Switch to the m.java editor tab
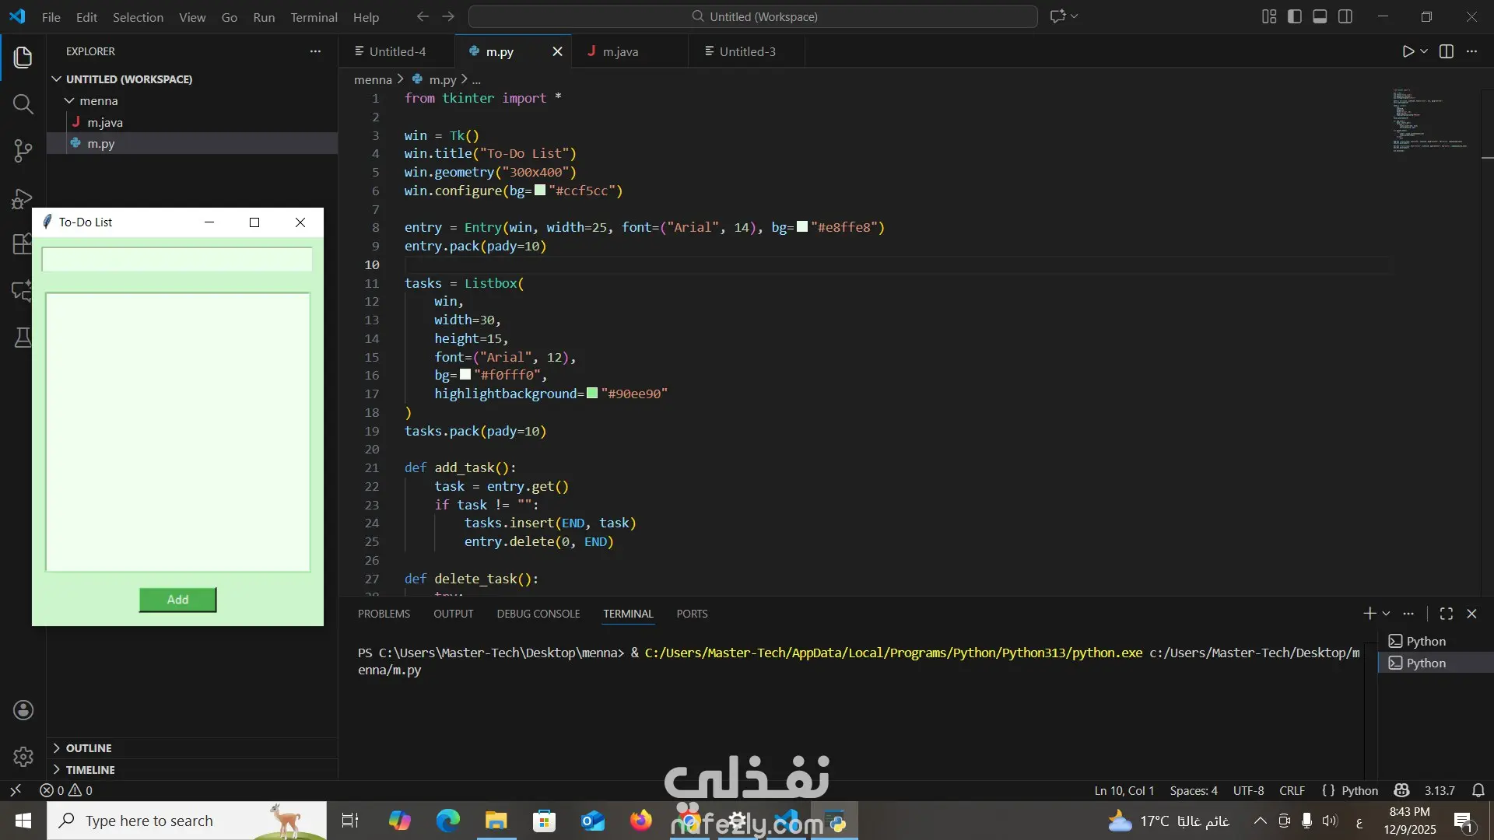Screen dimensions: 1494x840 (x=620, y=51)
